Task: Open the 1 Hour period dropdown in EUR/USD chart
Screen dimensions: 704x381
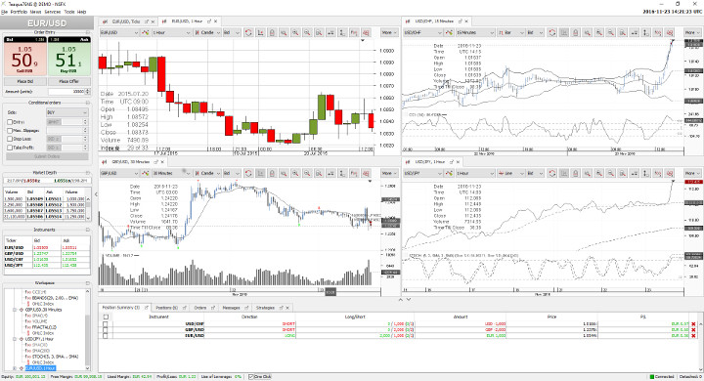Action: (171, 33)
